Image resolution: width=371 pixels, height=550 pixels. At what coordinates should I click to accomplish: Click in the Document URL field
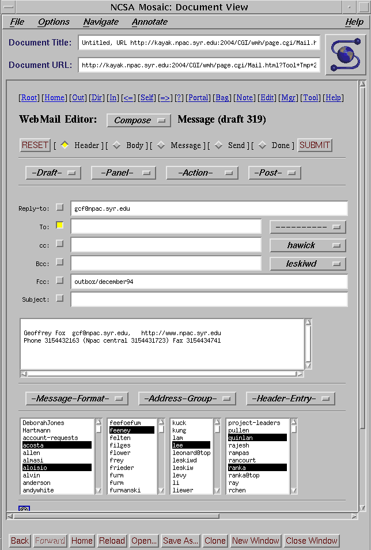coord(199,65)
